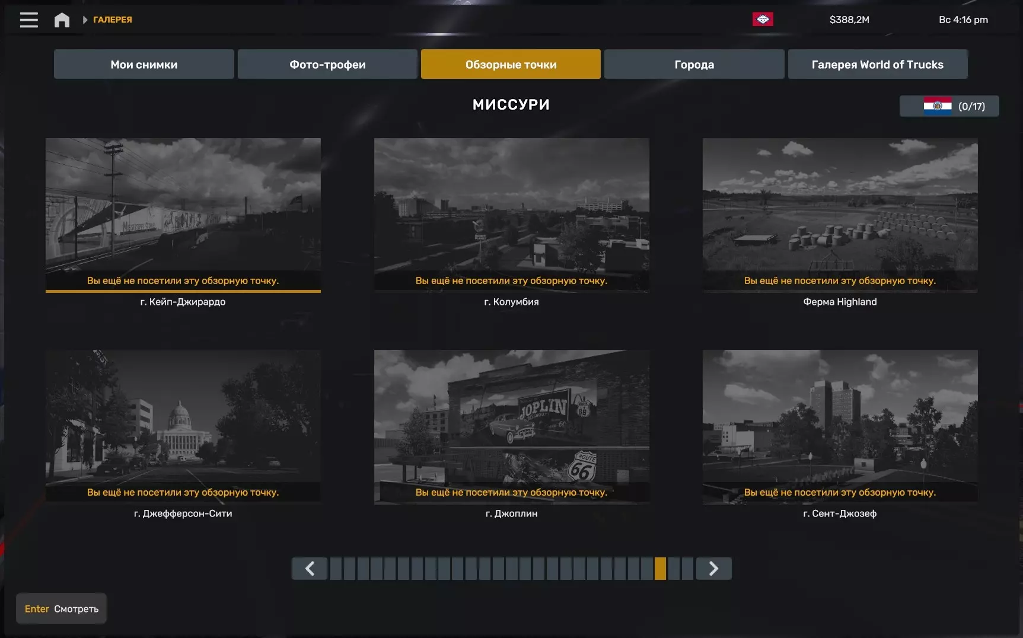Click the Enter Смотреть button
The width and height of the screenshot is (1023, 638).
[61, 609]
